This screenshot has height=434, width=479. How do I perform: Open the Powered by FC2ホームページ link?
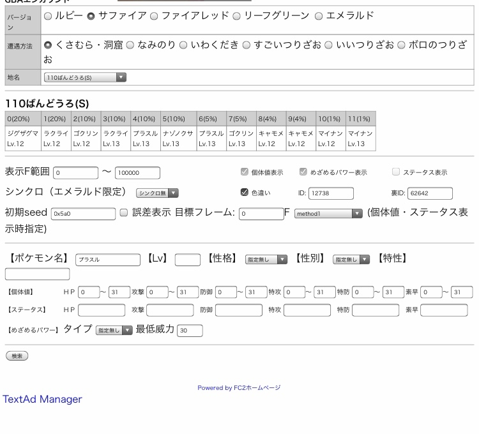click(239, 387)
